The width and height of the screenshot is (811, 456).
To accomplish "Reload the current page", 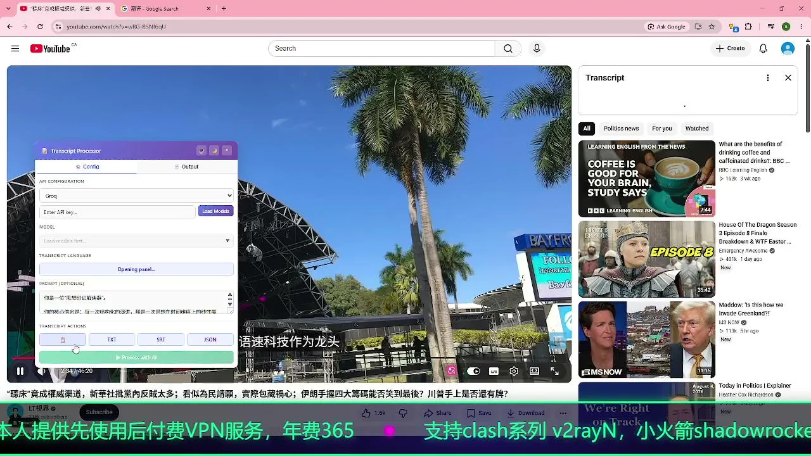I will (40, 27).
